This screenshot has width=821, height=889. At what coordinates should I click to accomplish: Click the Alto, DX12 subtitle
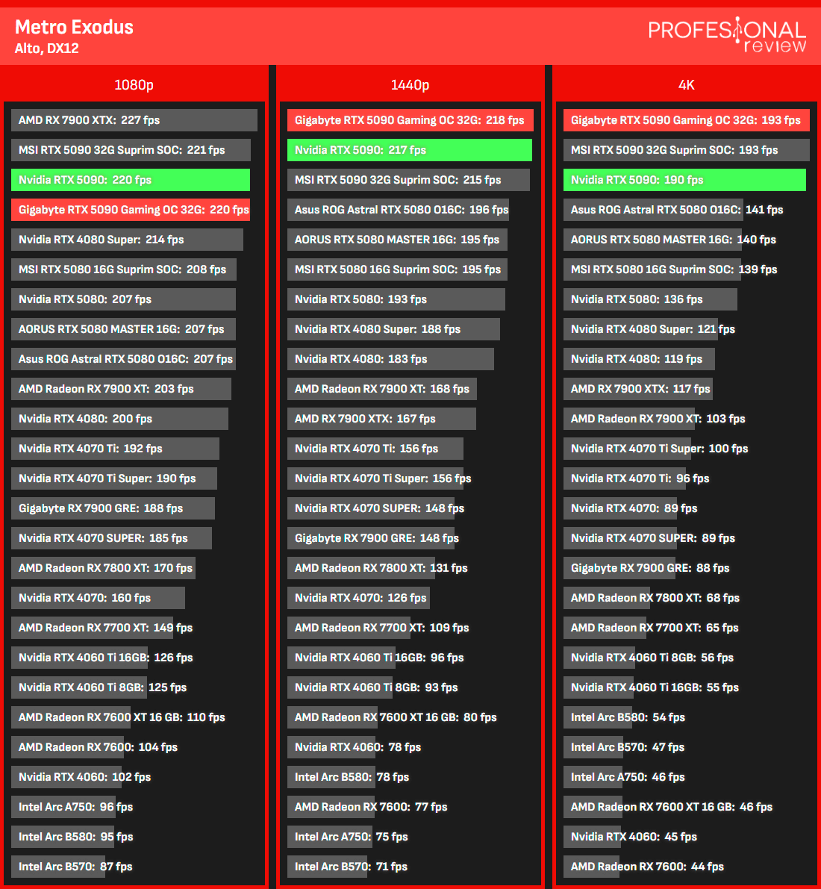[46, 49]
